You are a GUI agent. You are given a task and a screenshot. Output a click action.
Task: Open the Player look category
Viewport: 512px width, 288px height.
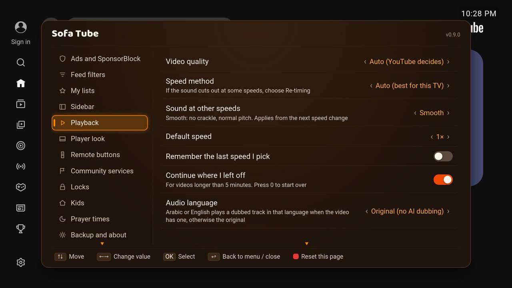[x=100, y=139]
